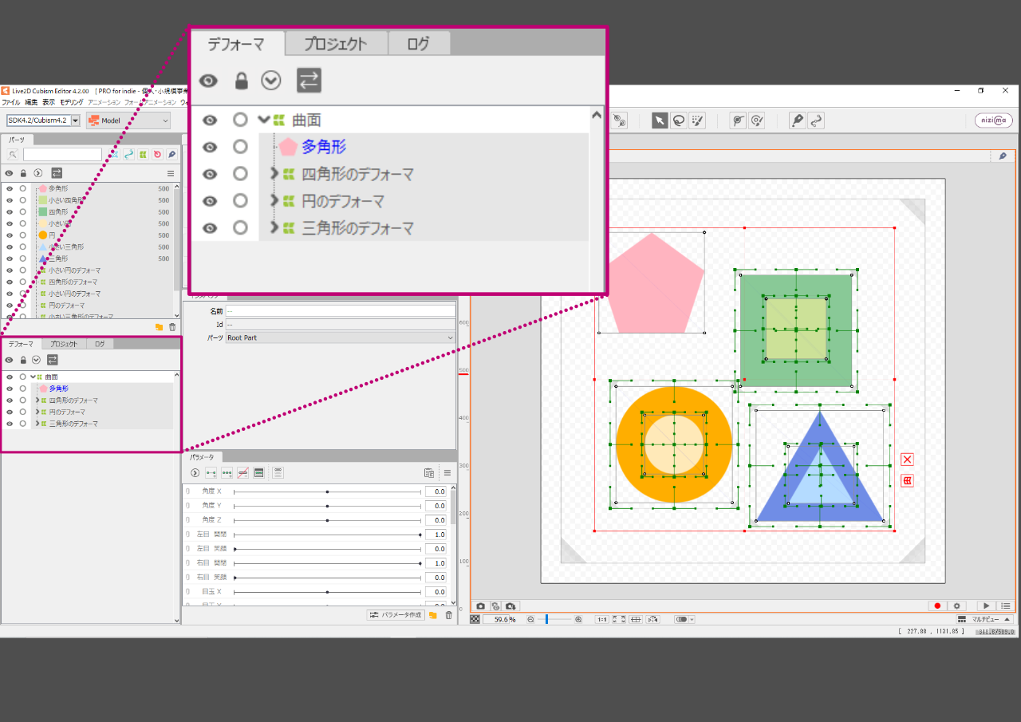The height and width of the screenshot is (722, 1021).
Task: Choose the automatic mesh generator tool
Action: (x=757, y=120)
